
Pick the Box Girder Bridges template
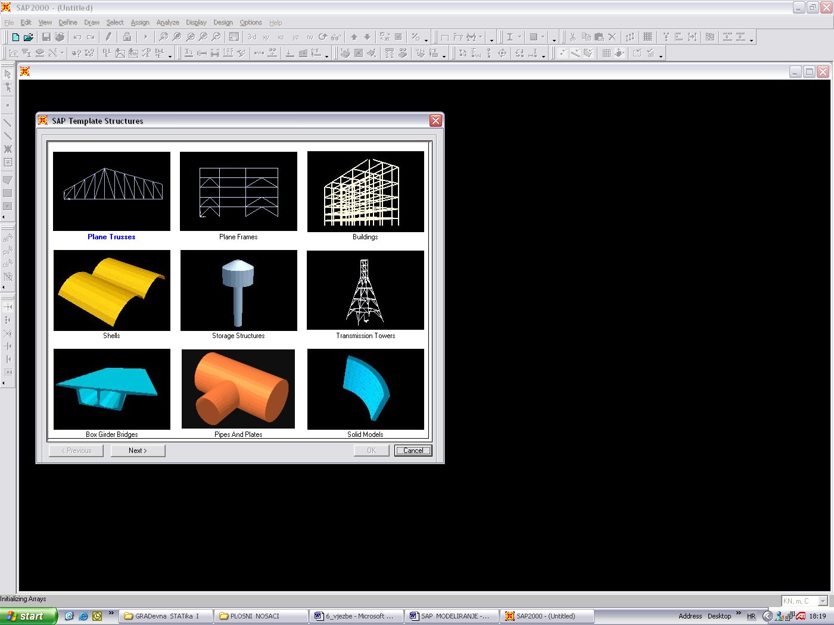click(112, 389)
